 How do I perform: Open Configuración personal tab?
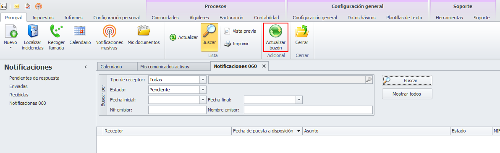click(x=116, y=18)
